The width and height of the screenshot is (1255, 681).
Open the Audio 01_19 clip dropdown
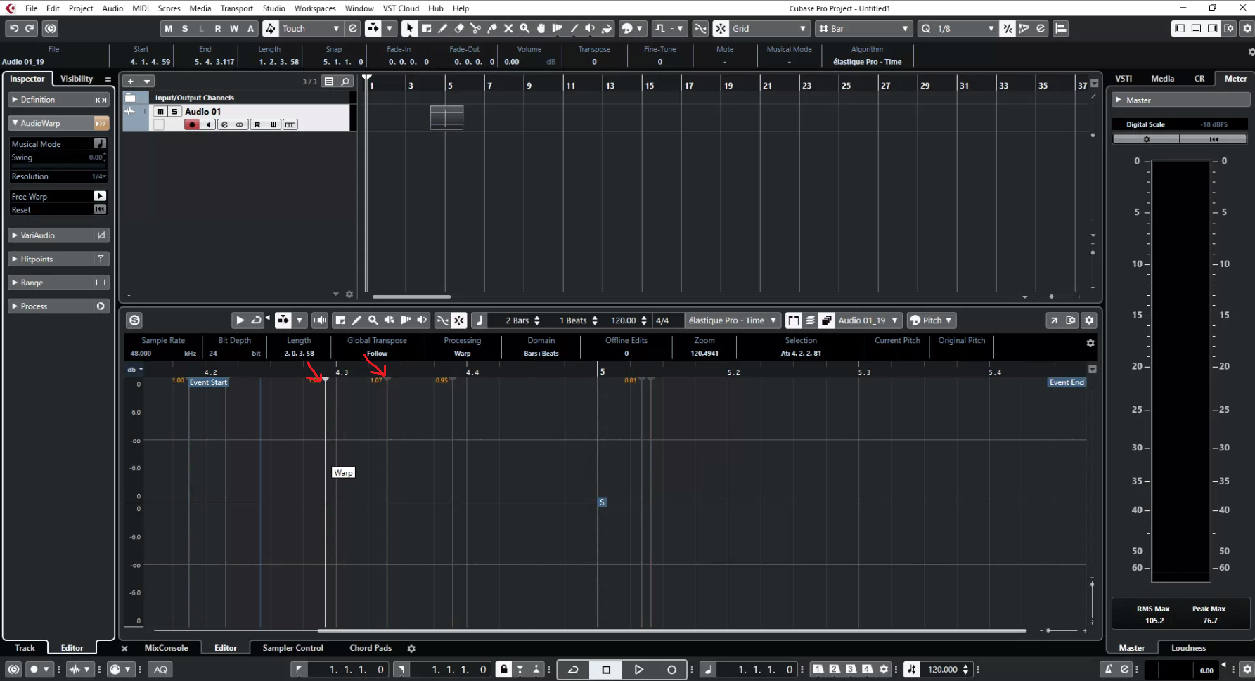tap(867, 320)
